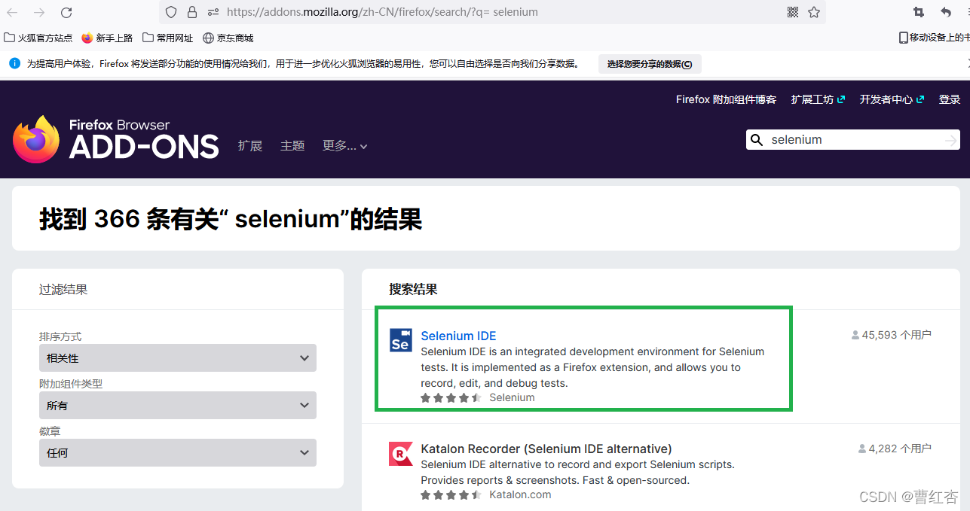This screenshot has height=511, width=970.
Task: Reload the page with refresh icon
Action: tap(66, 12)
